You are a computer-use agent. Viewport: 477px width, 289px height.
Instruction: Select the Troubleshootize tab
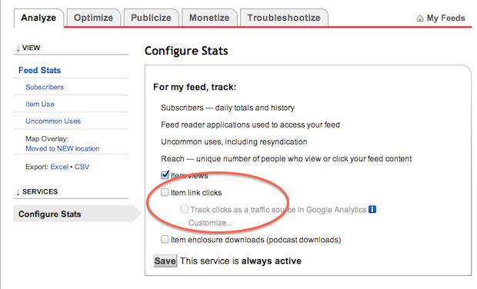click(x=284, y=18)
